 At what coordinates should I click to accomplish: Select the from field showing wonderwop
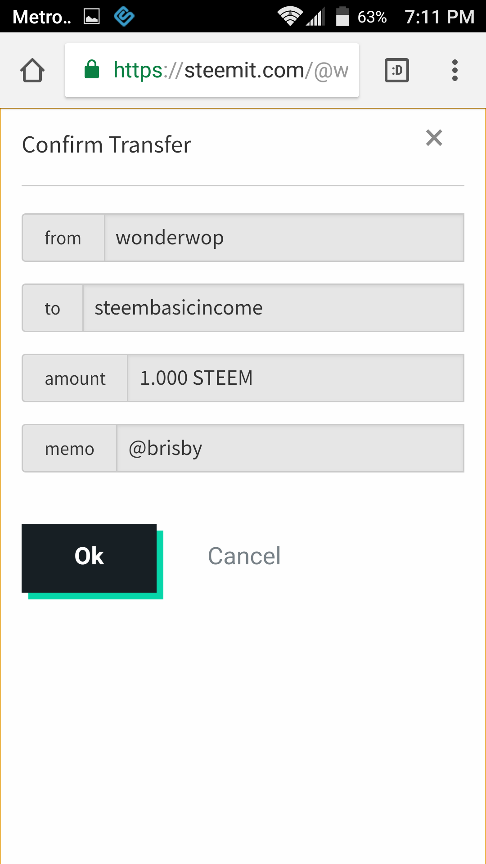284,238
